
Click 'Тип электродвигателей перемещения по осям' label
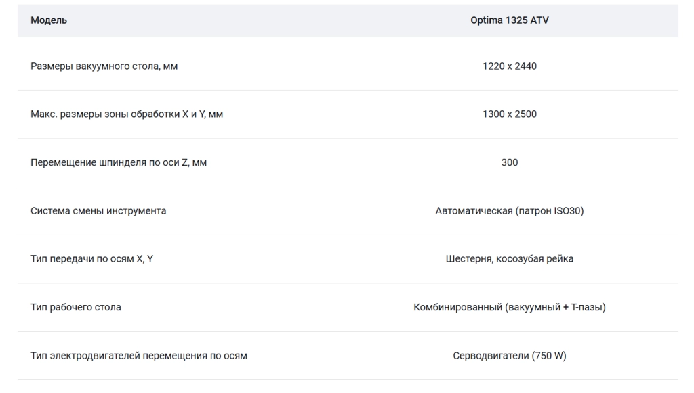click(x=139, y=356)
